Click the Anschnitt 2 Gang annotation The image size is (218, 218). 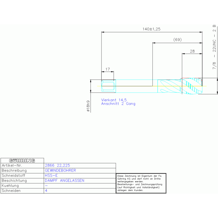click(118, 104)
